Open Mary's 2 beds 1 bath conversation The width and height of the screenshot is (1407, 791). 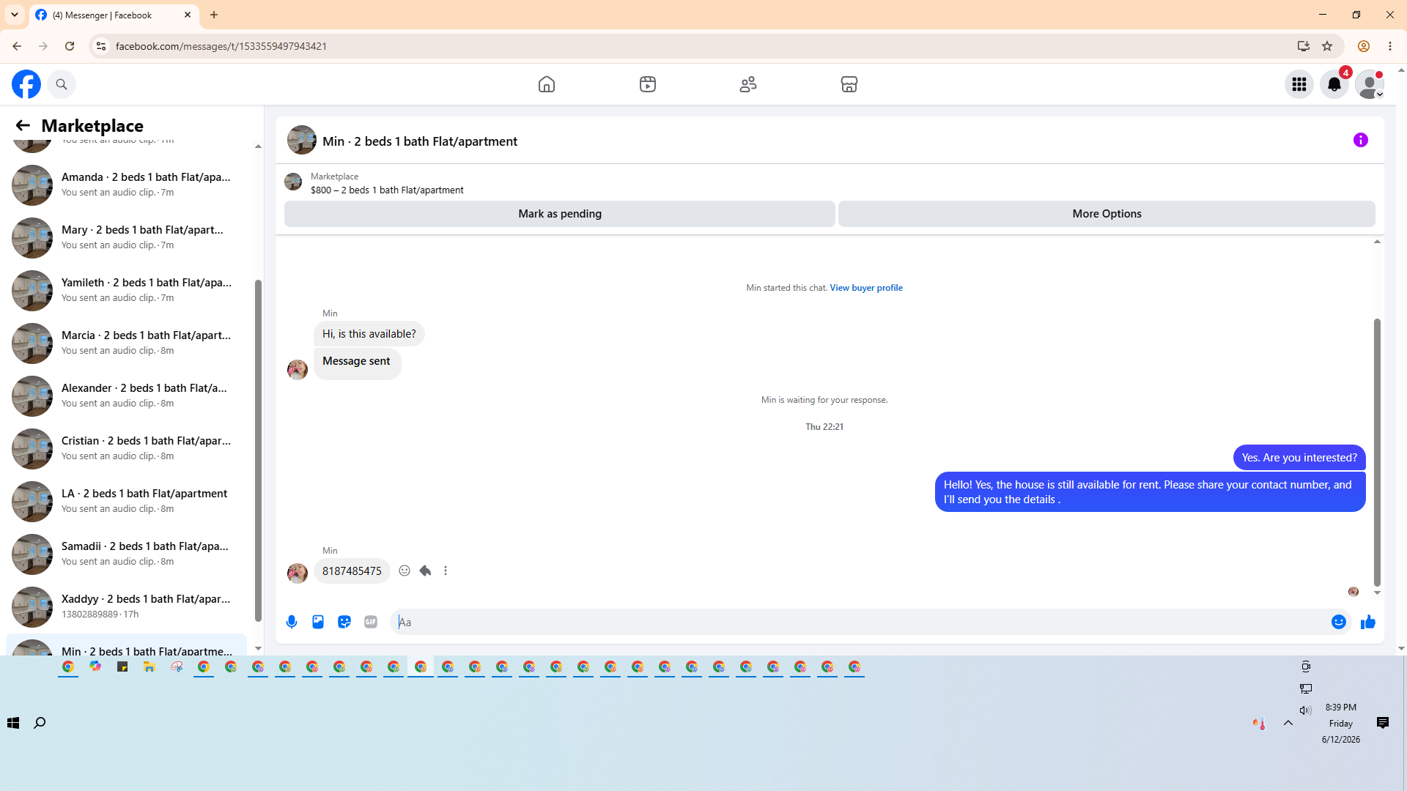tap(126, 237)
